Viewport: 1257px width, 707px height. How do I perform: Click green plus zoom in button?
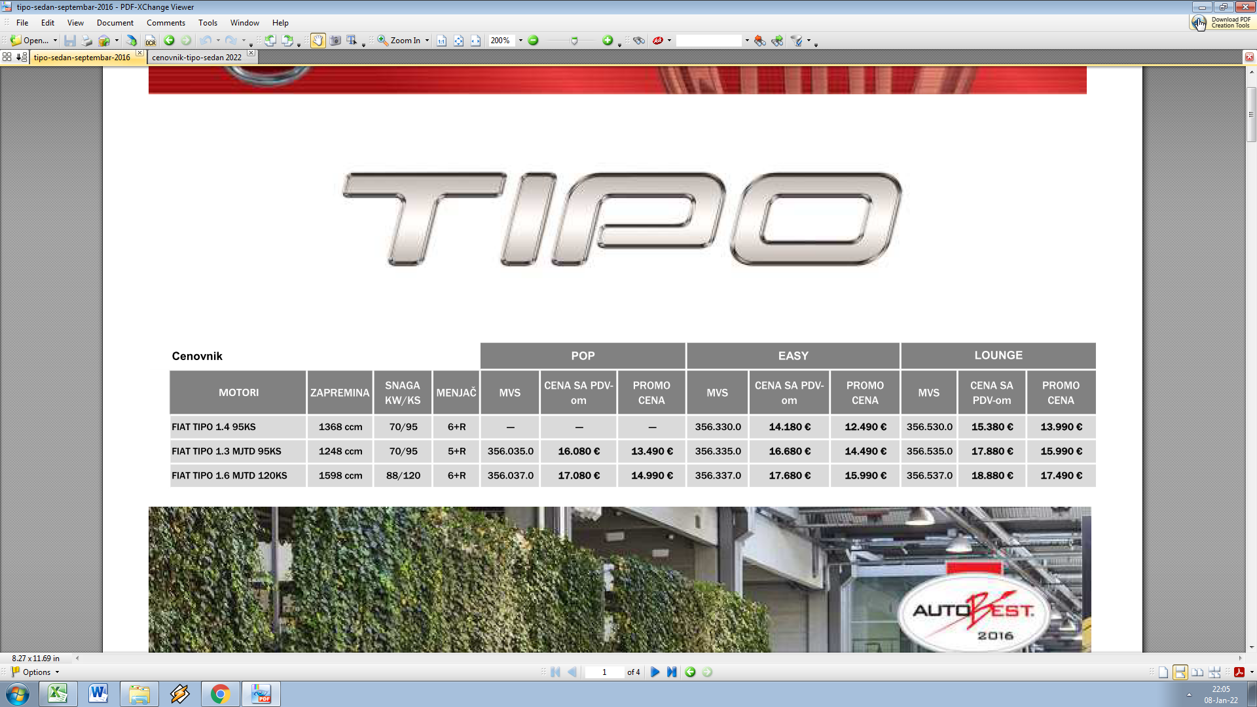point(608,41)
